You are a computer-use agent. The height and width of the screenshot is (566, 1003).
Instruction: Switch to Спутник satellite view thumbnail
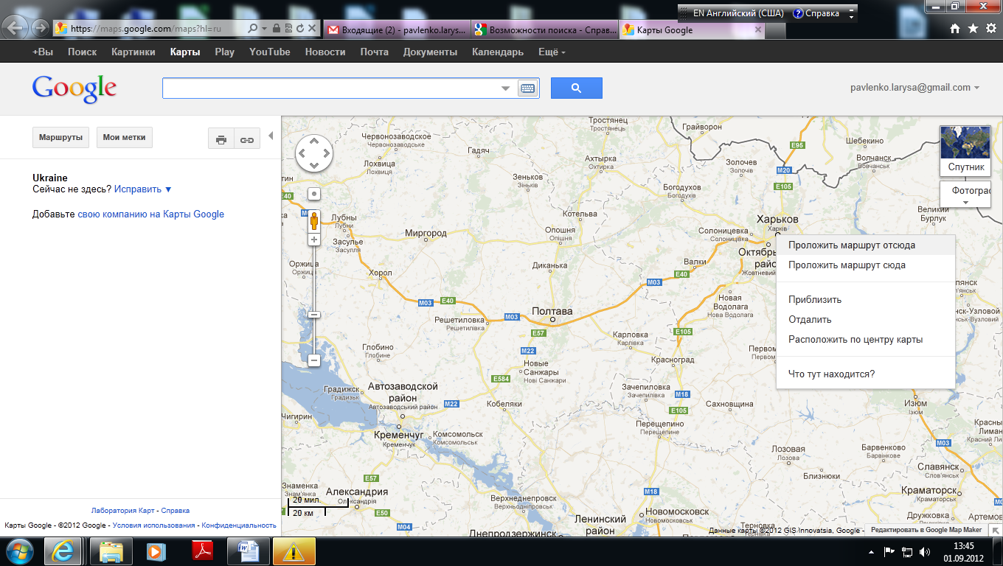coord(966,151)
